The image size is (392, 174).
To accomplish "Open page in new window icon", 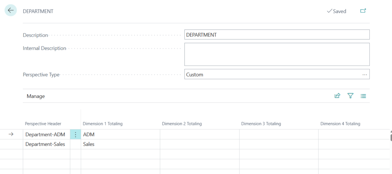I will point(363,11).
